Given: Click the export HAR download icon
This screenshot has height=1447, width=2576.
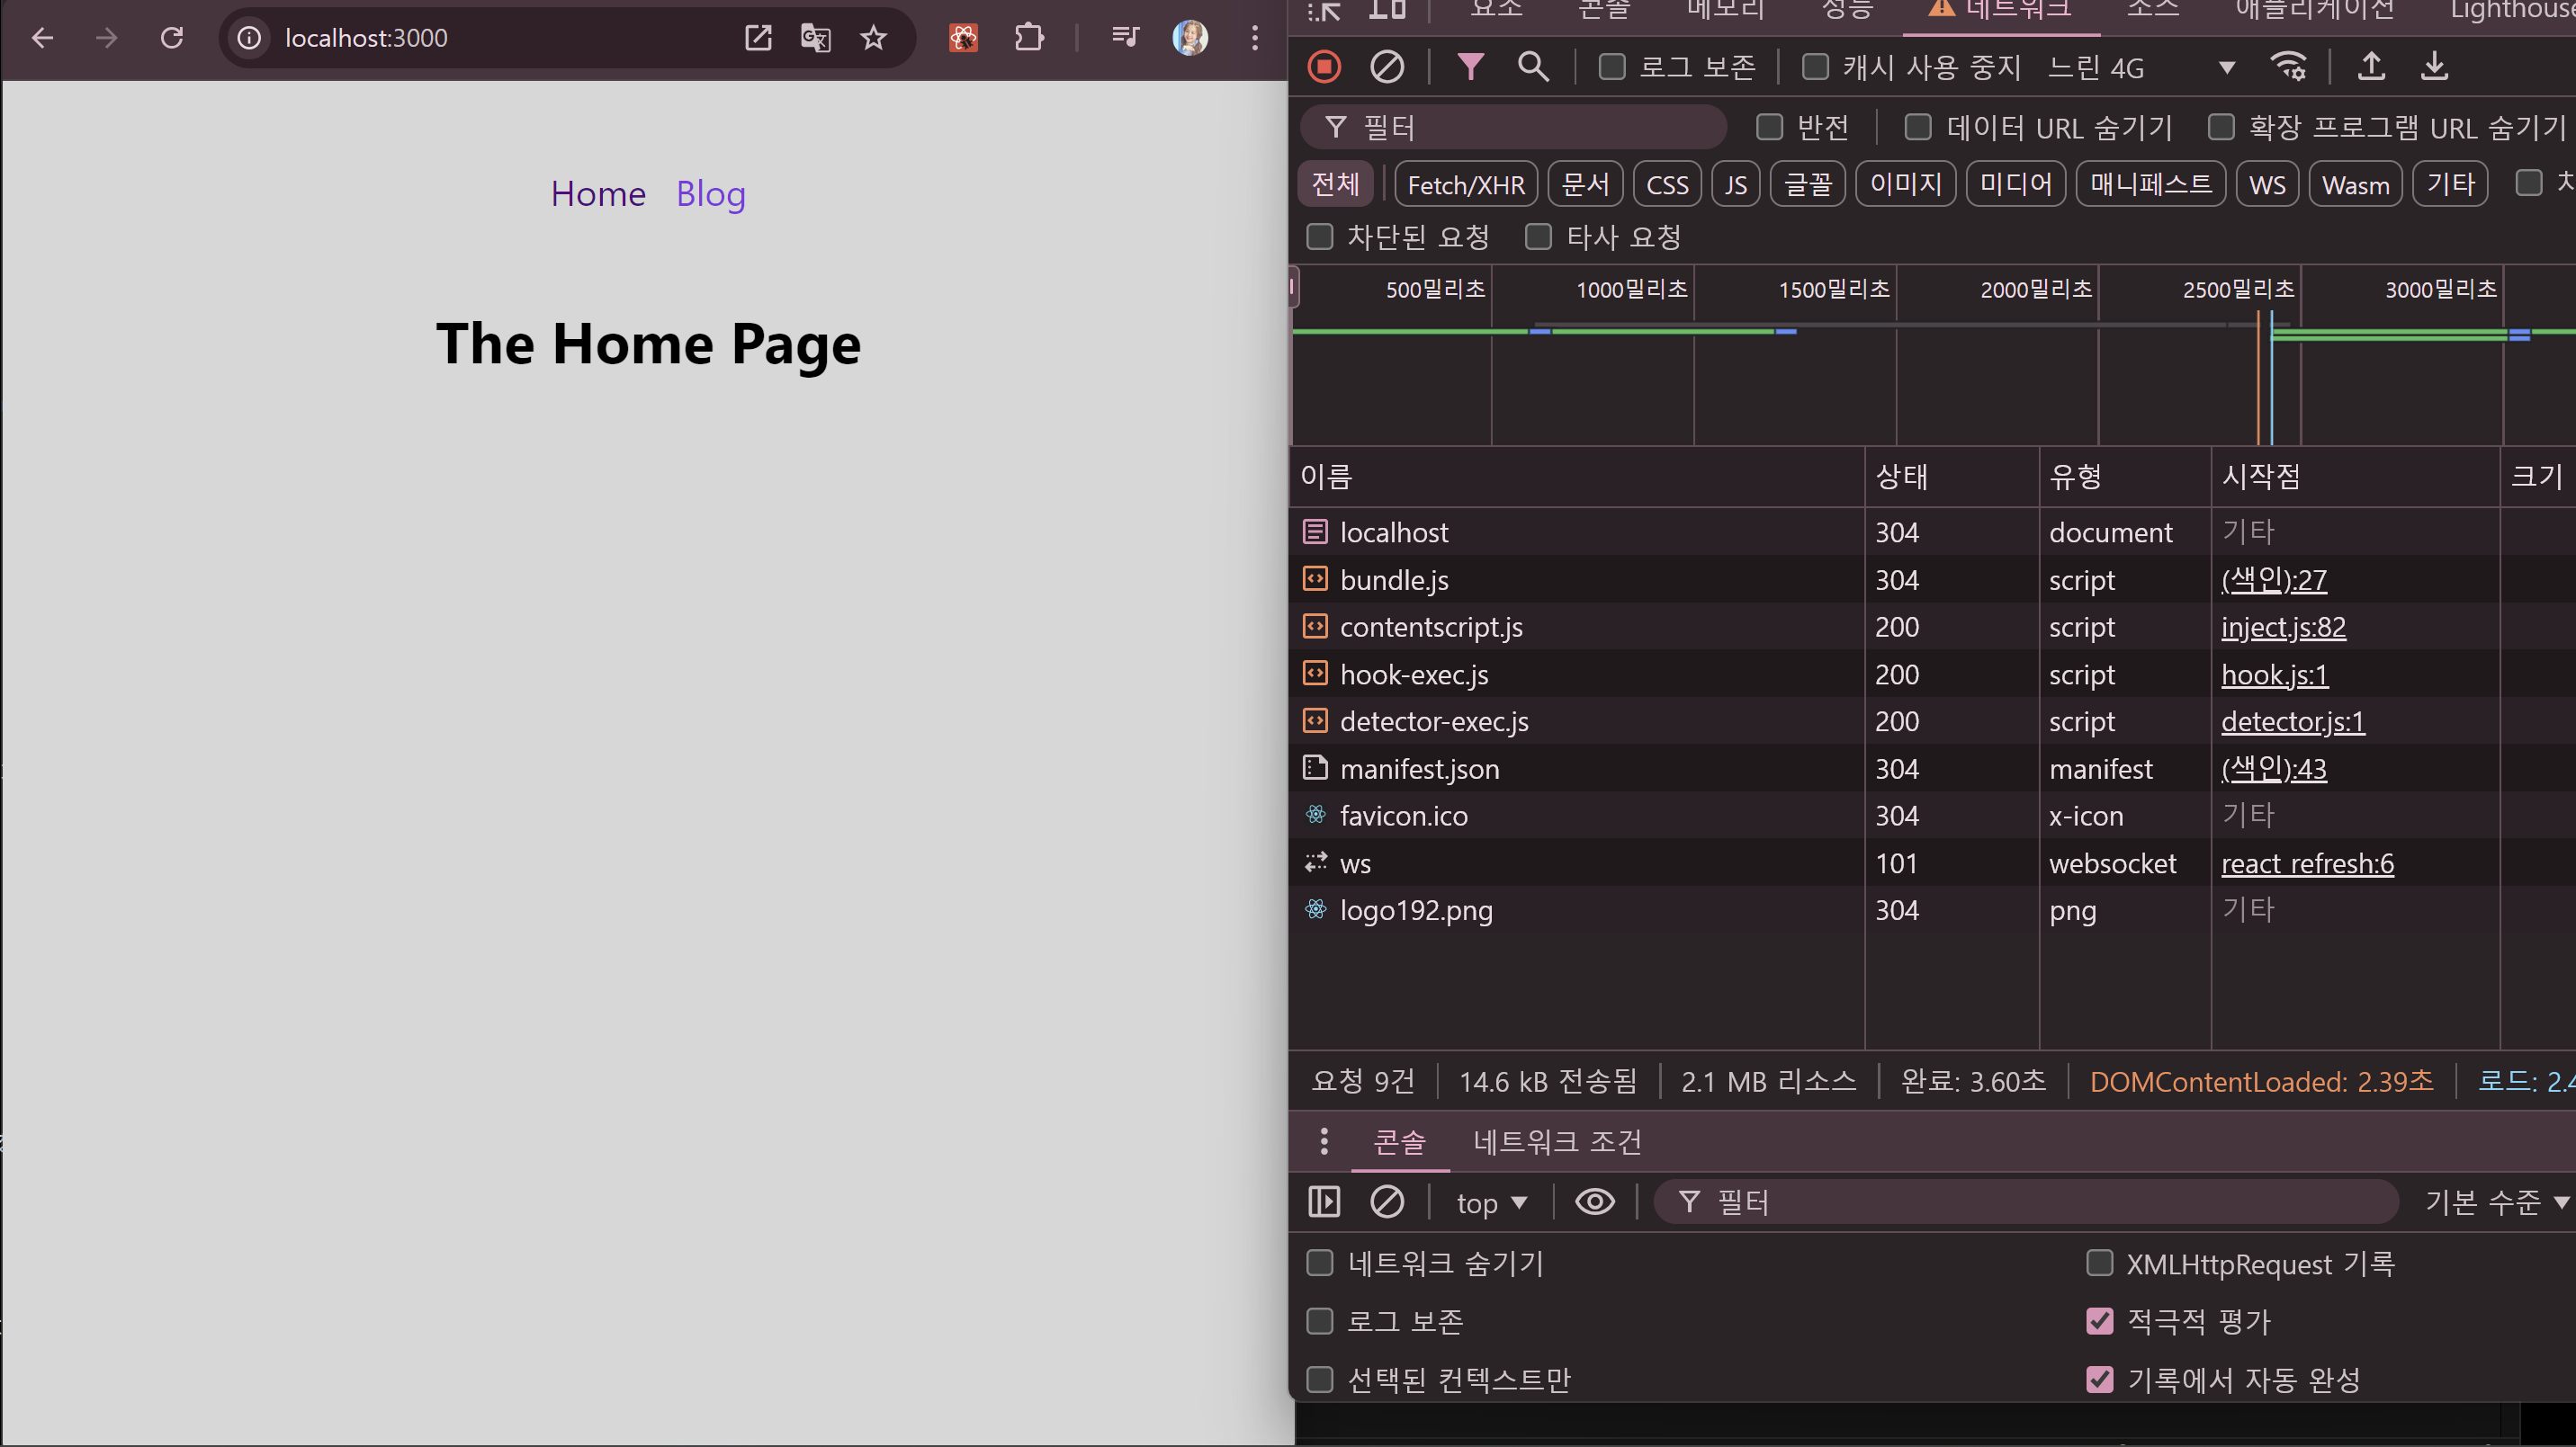Looking at the screenshot, I should [x=2434, y=67].
